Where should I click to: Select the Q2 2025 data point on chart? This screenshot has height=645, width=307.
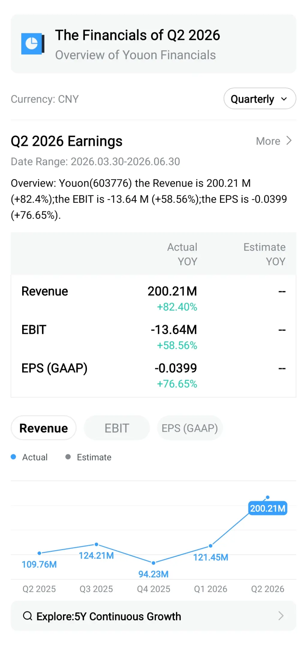[39, 553]
